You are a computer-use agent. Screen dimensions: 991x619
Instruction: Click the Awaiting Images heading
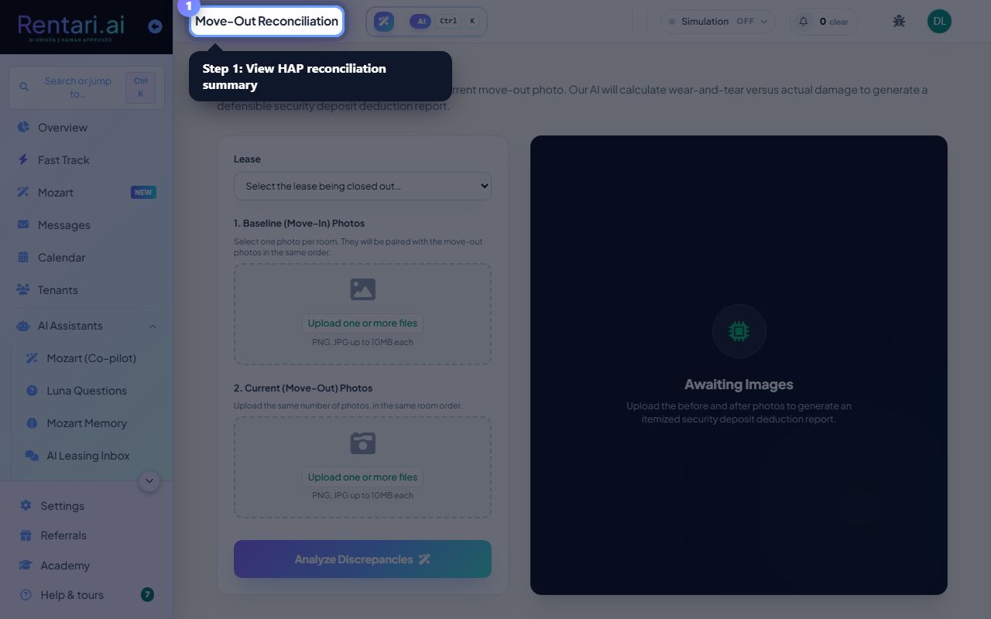(739, 385)
